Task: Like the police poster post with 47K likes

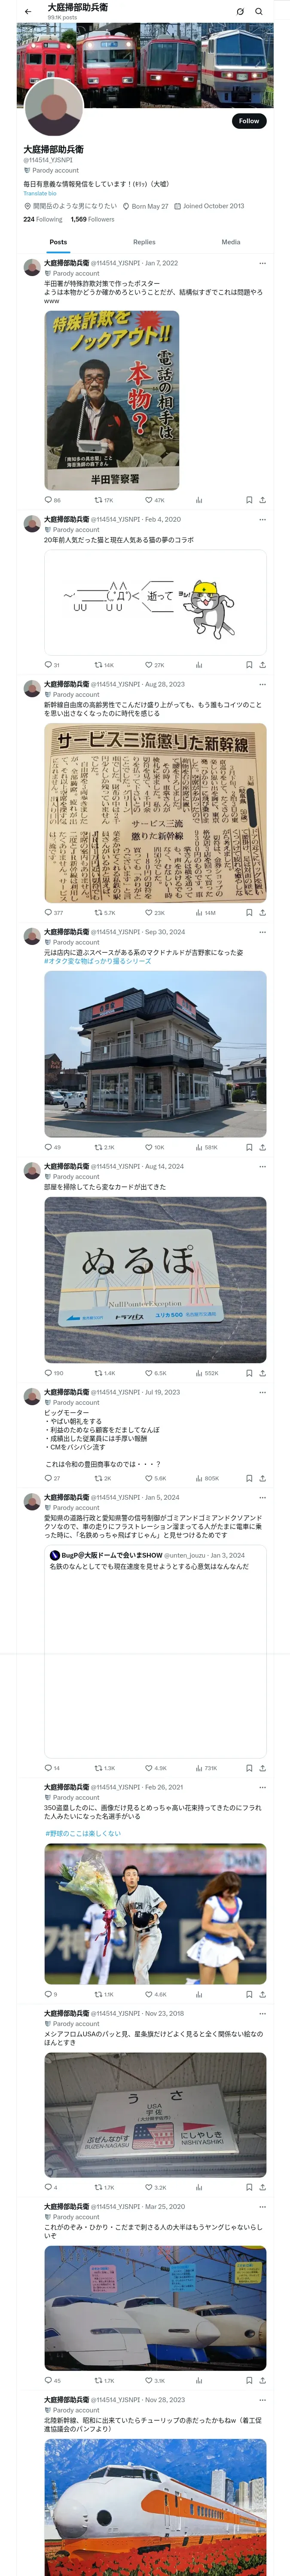Action: pos(154,500)
